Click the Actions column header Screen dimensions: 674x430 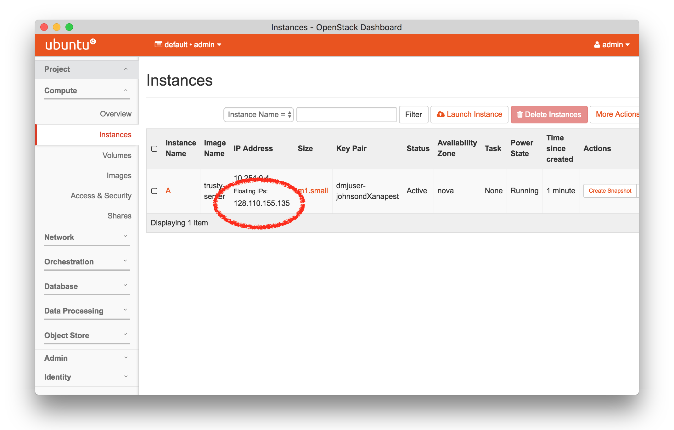pos(597,149)
